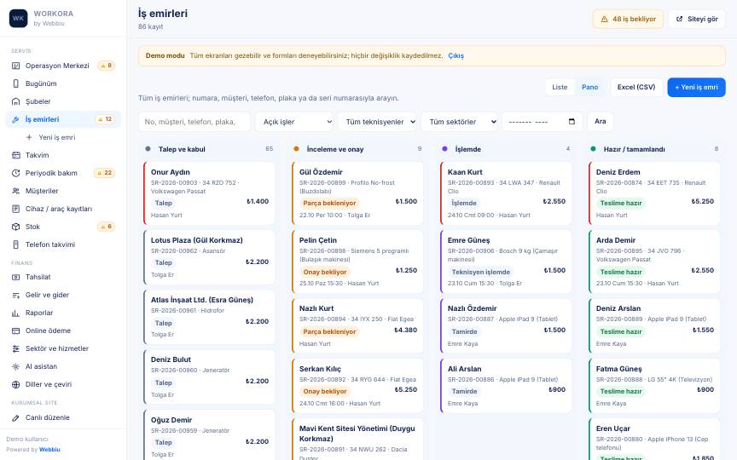The image size is (737, 460).
Task: Switch to Liste view
Action: pyautogui.click(x=560, y=87)
